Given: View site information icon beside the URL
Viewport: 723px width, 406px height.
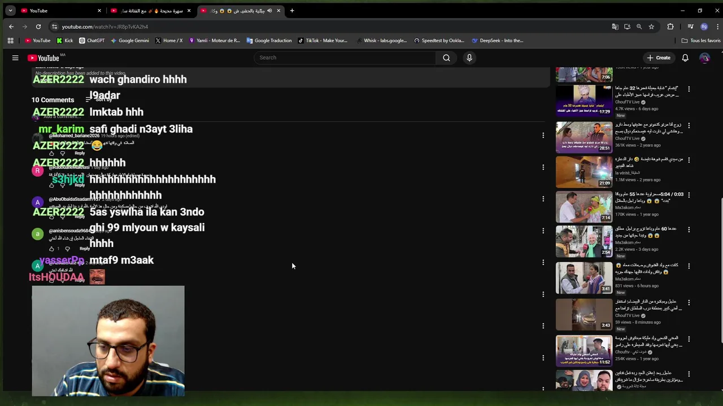Looking at the screenshot, I should pyautogui.click(x=54, y=27).
